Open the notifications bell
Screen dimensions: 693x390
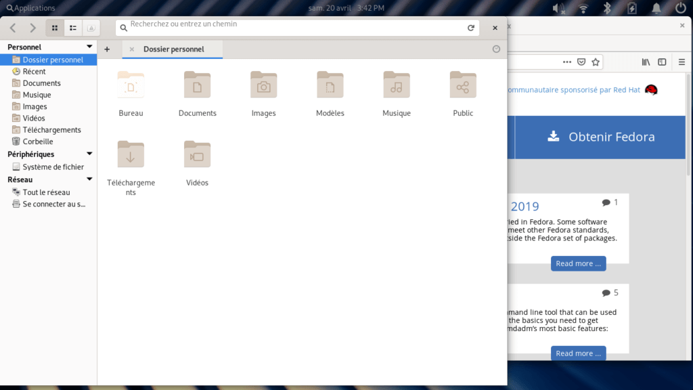pos(656,8)
